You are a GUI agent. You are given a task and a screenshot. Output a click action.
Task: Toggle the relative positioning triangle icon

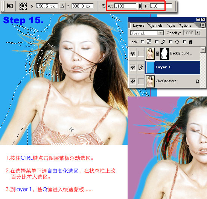[x=62, y=6]
